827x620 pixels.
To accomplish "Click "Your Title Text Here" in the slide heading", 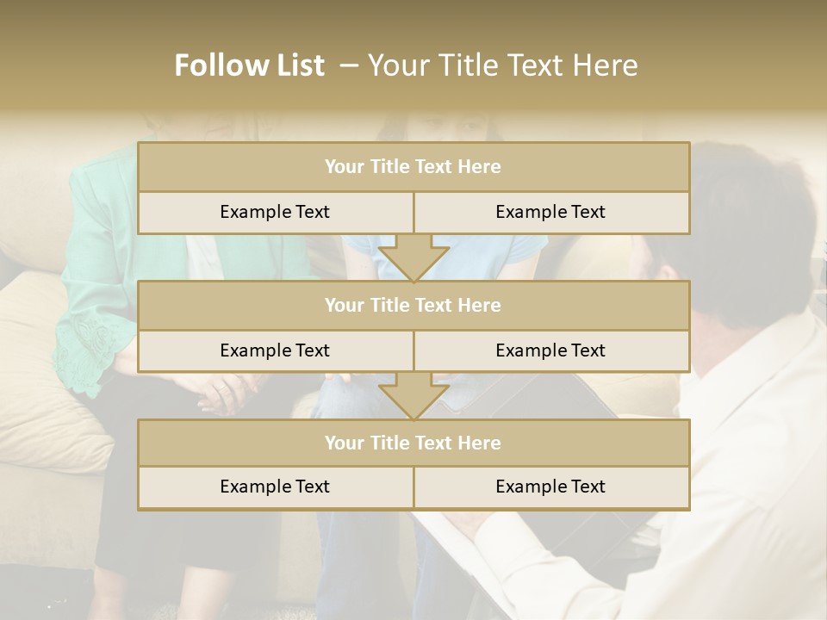I will tap(503, 65).
